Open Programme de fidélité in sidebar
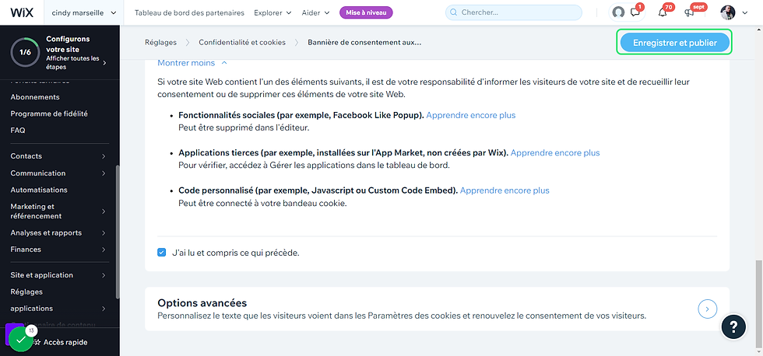763x356 pixels. pos(49,113)
